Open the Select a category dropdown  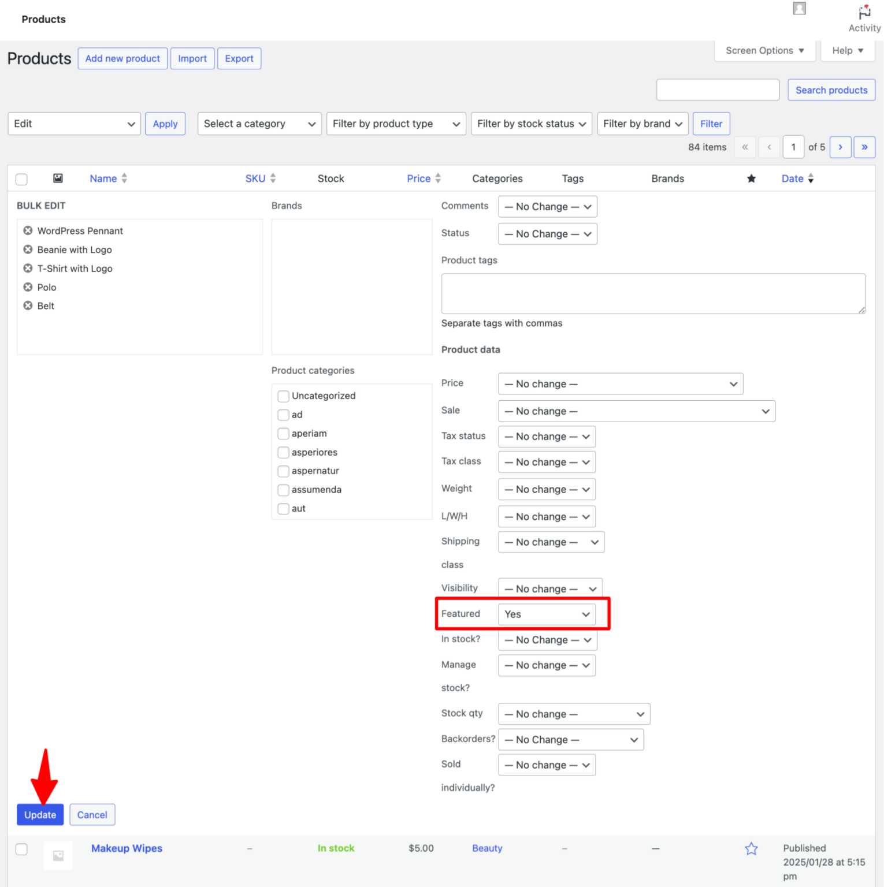(259, 124)
